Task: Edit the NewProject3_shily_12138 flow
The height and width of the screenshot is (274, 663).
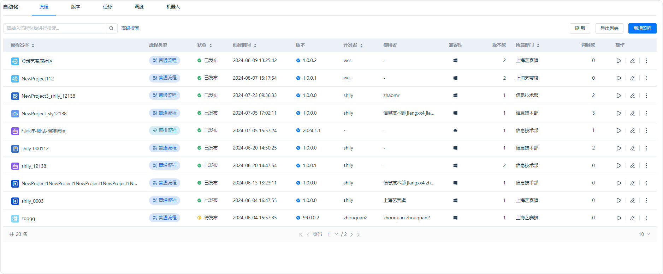Action: coord(632,96)
